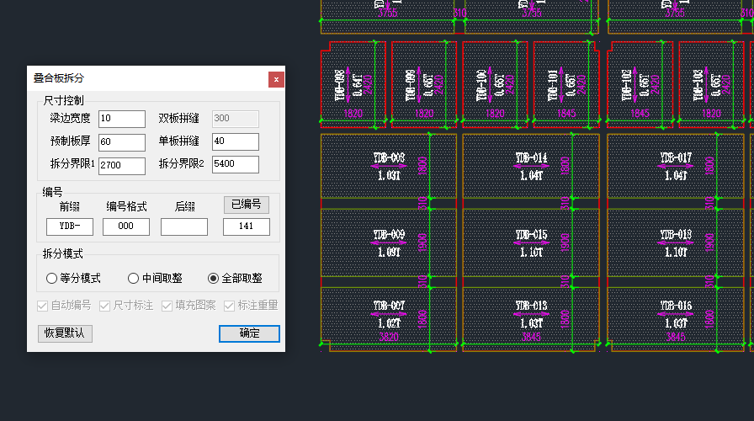Toggle the 自动编号 checkbox
Screen dimensions: 754x421
43,306
